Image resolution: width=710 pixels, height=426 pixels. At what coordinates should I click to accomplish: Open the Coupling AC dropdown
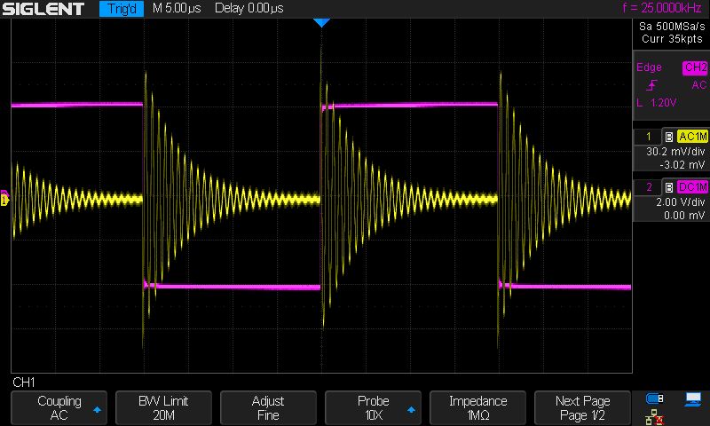click(x=59, y=408)
